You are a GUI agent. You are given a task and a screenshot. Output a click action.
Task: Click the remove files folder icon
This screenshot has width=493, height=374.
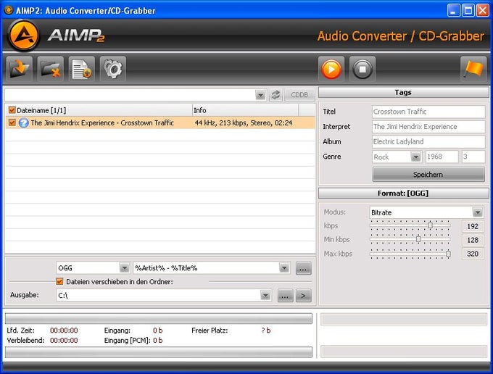pos(50,69)
